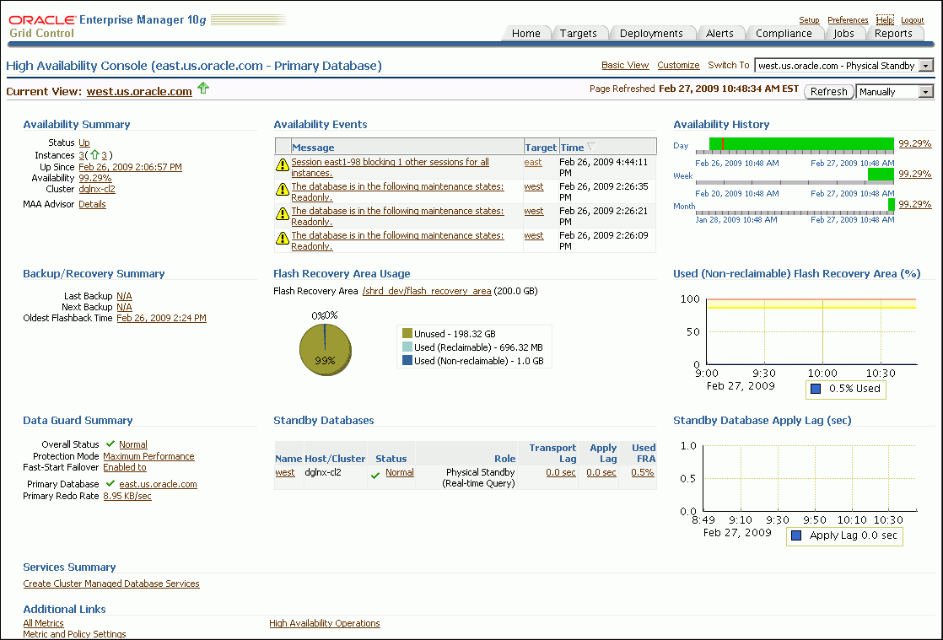Open MAA Advisor Details link
This screenshot has height=640, width=943.
pos(92,204)
